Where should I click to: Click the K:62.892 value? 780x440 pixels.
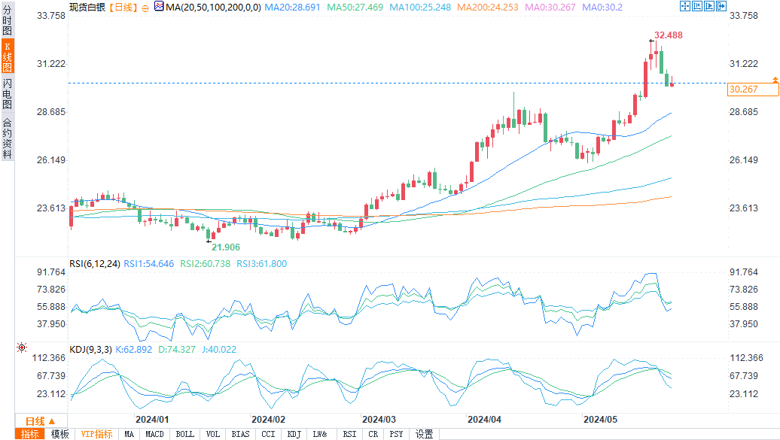[134, 350]
